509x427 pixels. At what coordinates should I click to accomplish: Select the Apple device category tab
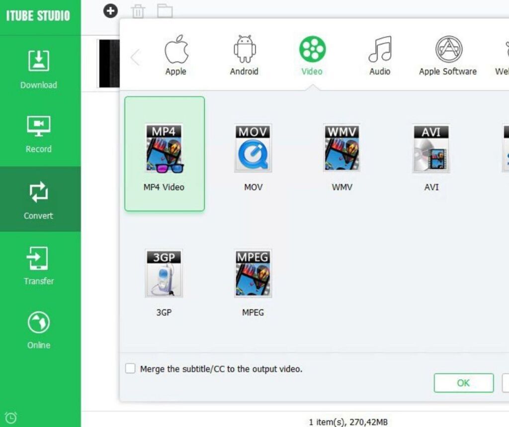(175, 55)
